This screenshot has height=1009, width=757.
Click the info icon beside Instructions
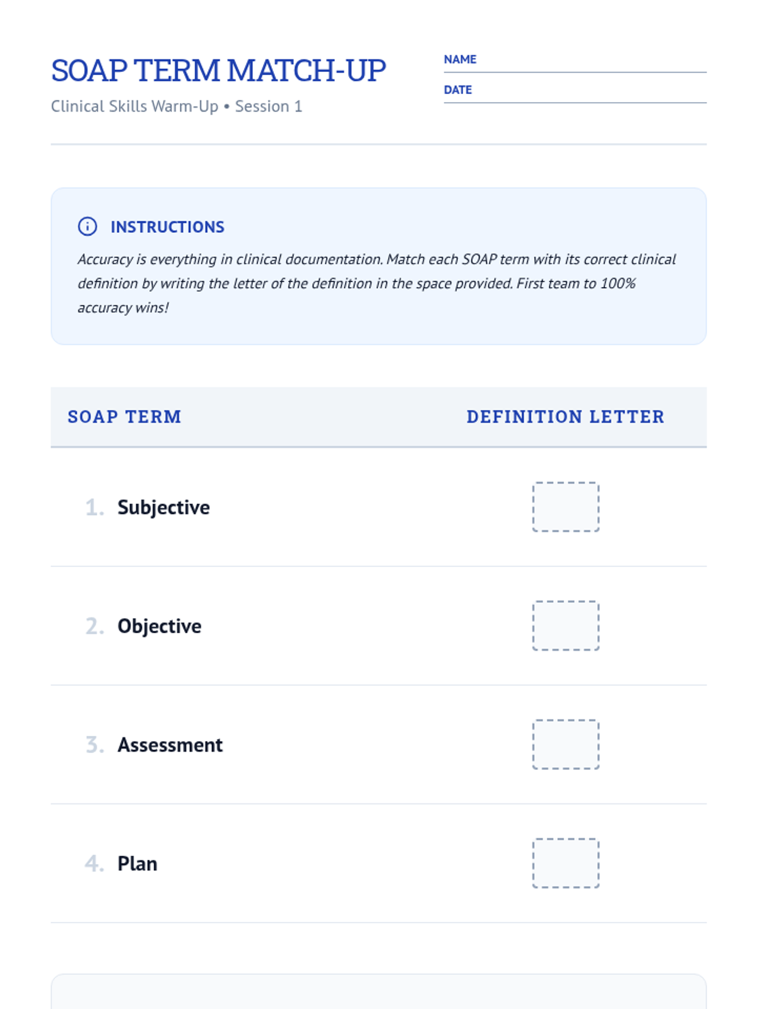88,226
